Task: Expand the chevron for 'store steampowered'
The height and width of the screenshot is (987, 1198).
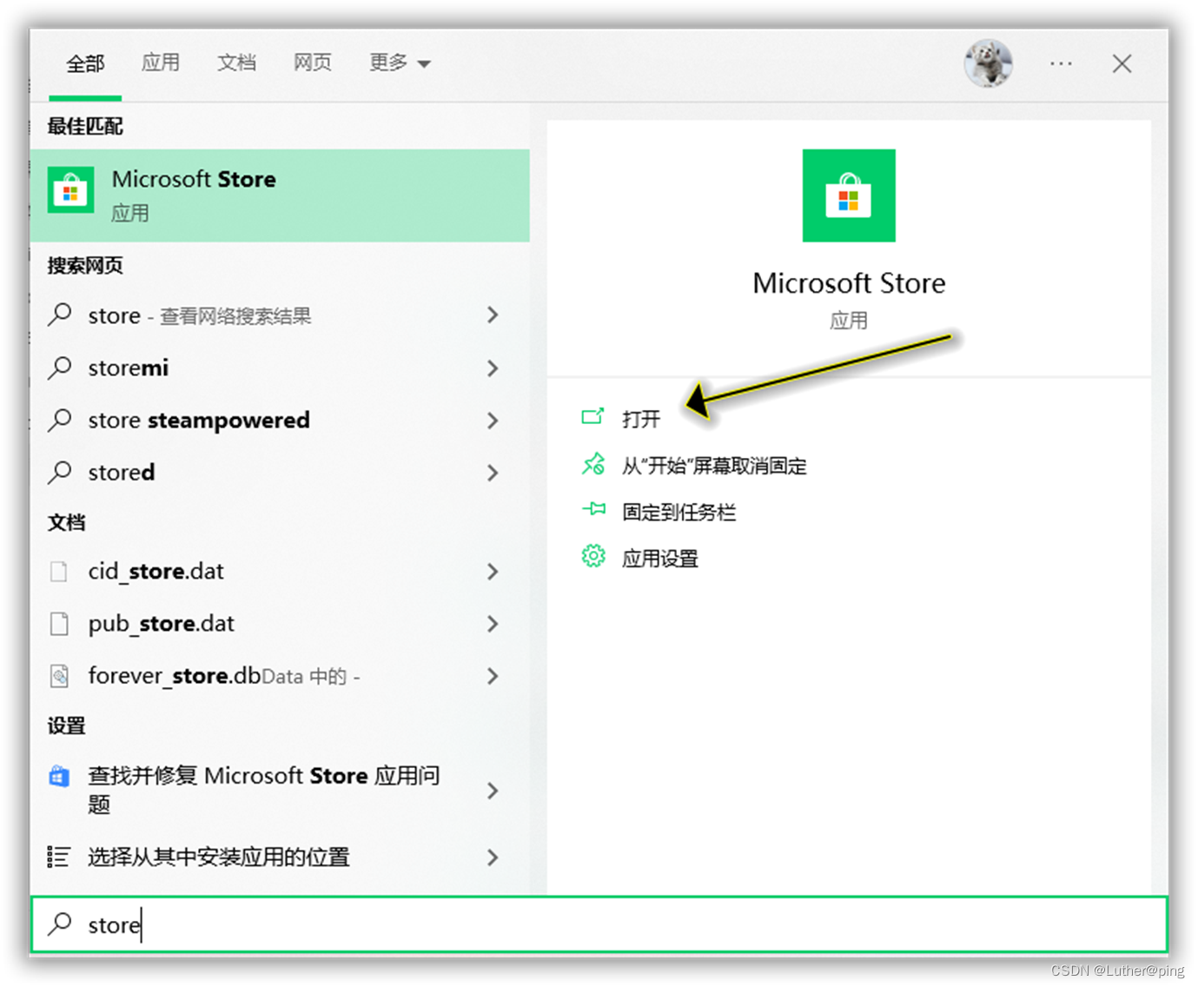Action: [x=493, y=421]
